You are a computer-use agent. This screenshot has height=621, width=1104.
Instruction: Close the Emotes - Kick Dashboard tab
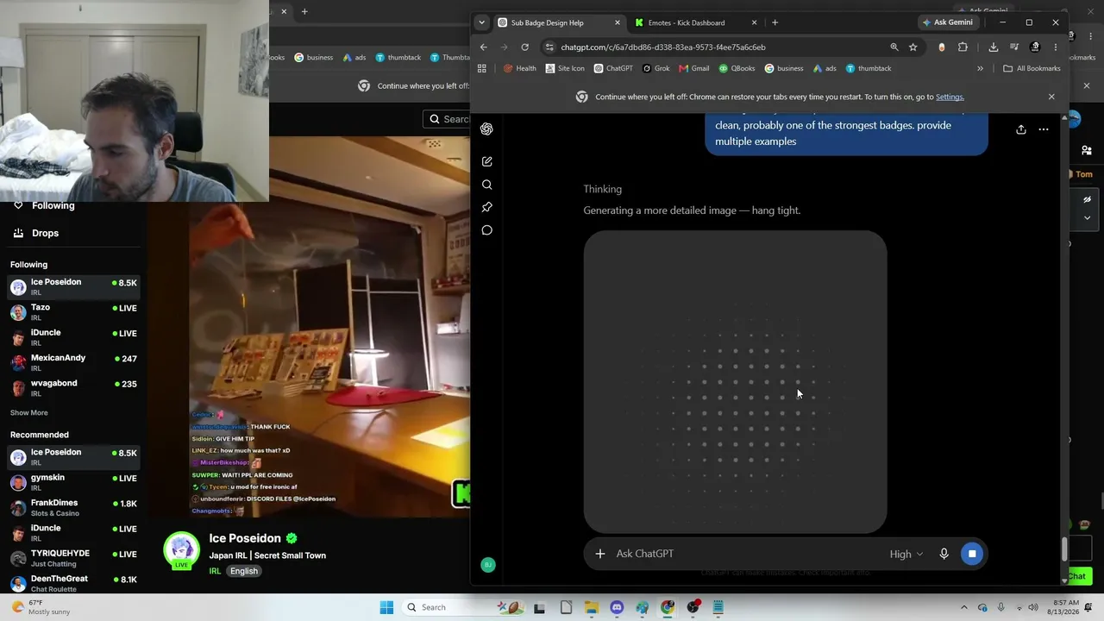754,22
